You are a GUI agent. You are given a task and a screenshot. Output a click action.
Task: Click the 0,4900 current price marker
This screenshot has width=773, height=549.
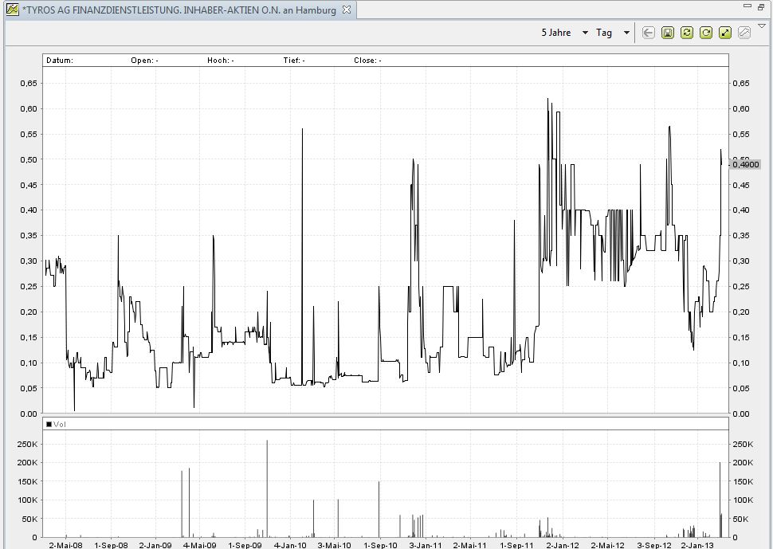pyautogui.click(x=745, y=164)
